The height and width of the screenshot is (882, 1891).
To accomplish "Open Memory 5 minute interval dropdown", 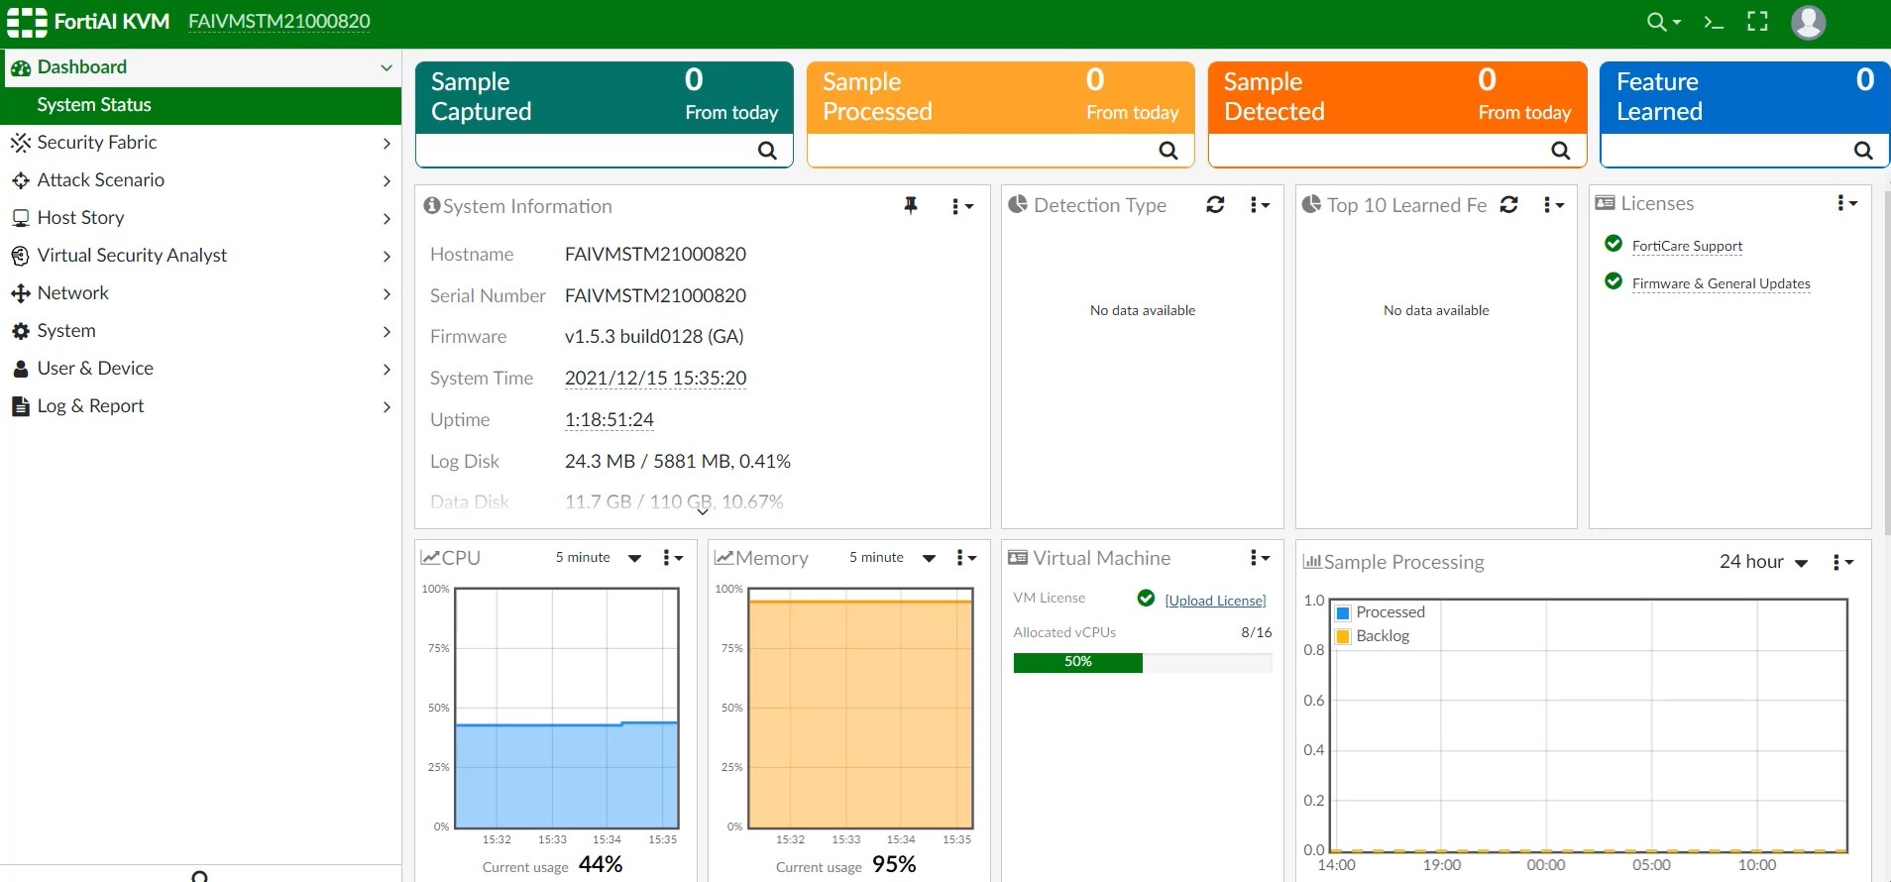I will pos(891,558).
